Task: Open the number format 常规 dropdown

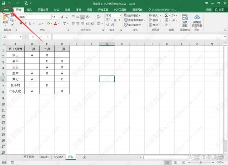Action: tap(120, 16)
